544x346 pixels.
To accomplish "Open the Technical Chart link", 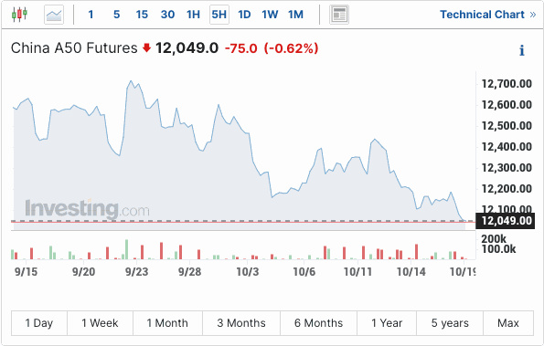I will [488, 15].
